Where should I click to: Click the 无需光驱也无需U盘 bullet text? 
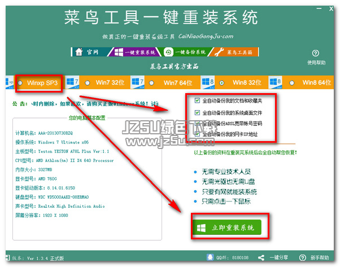click(228, 182)
